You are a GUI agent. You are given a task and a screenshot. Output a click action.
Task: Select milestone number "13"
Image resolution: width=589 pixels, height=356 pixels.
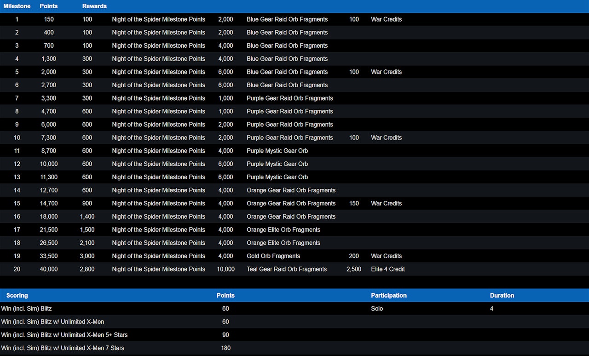point(17,177)
